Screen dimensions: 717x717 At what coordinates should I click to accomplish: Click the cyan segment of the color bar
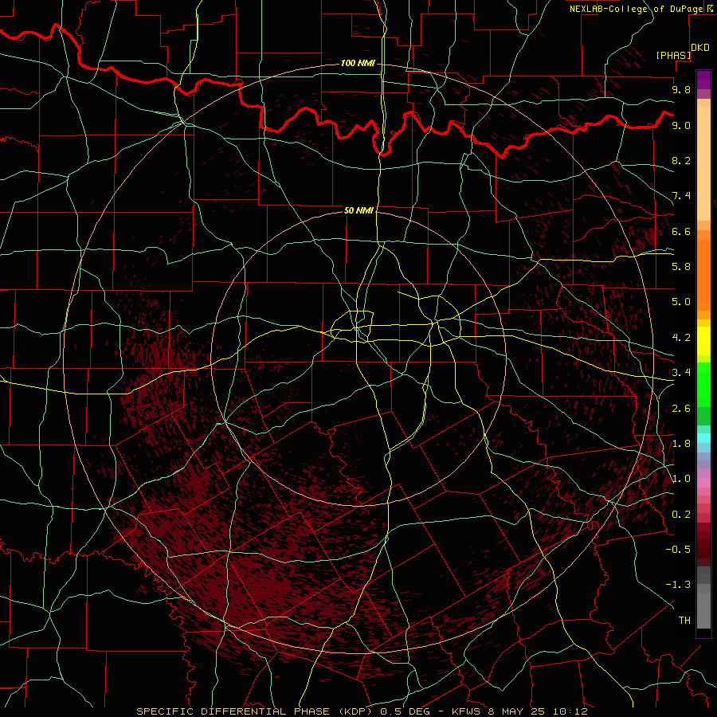(x=703, y=437)
